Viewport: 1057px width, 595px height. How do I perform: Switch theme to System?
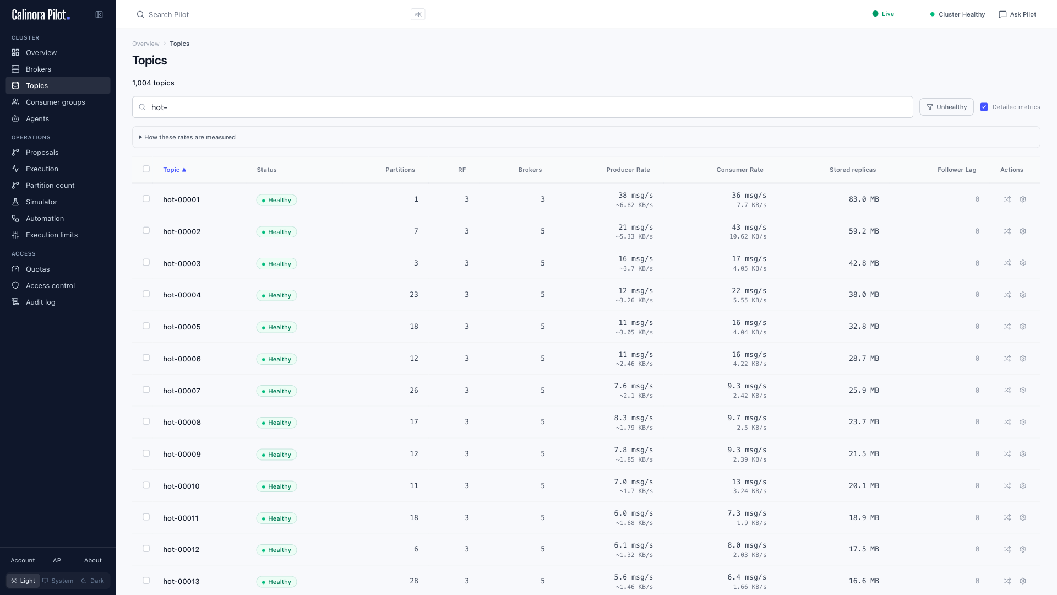pos(58,581)
